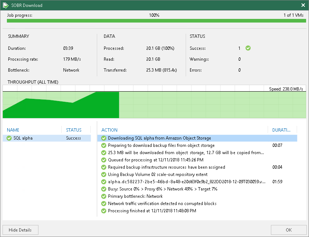The image size is (309, 237).
Task: Click the Bottleneck value Network in the SUMMARY section
Action: tap(71, 70)
